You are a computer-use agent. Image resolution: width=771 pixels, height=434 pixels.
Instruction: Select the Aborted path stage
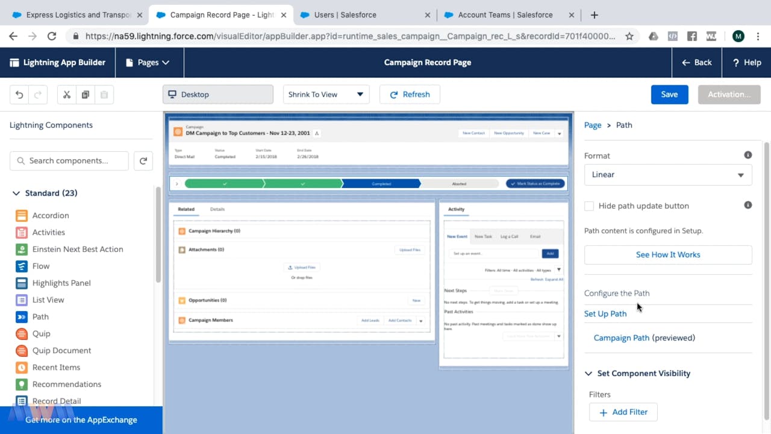pos(459,183)
